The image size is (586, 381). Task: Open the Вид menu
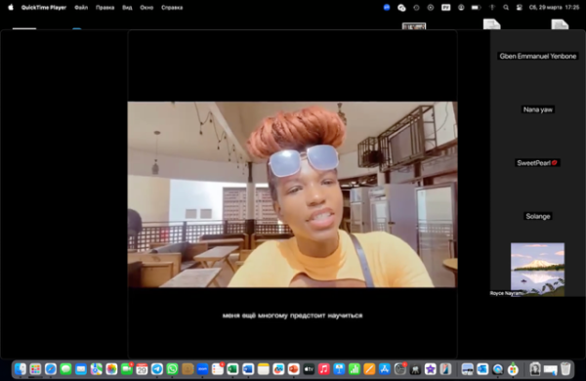pyautogui.click(x=127, y=8)
